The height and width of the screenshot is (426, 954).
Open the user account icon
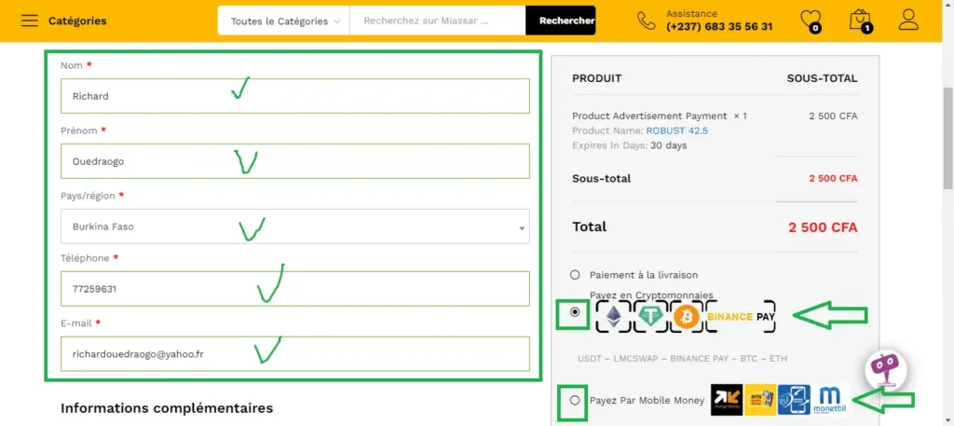point(908,20)
